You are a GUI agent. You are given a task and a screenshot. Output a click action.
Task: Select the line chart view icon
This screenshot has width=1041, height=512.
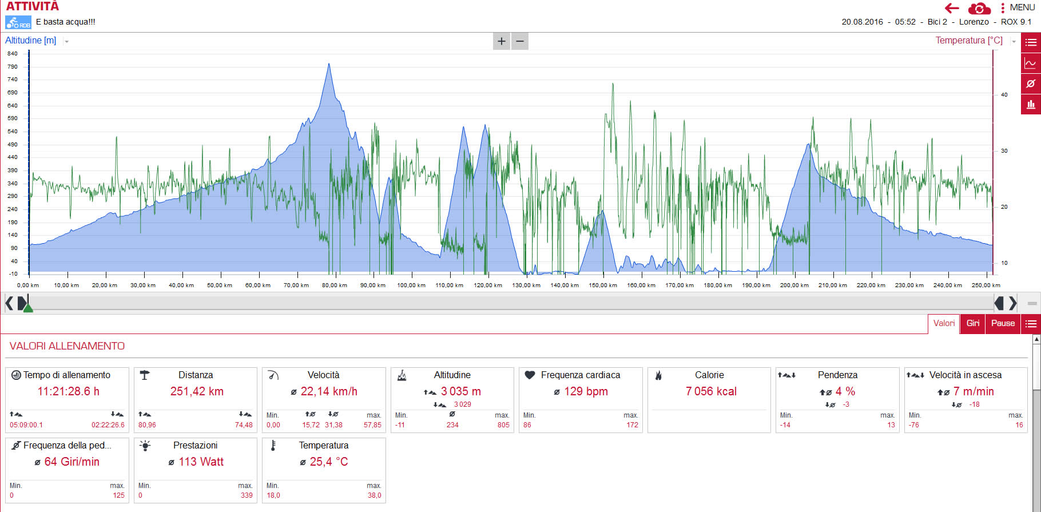(x=1031, y=63)
